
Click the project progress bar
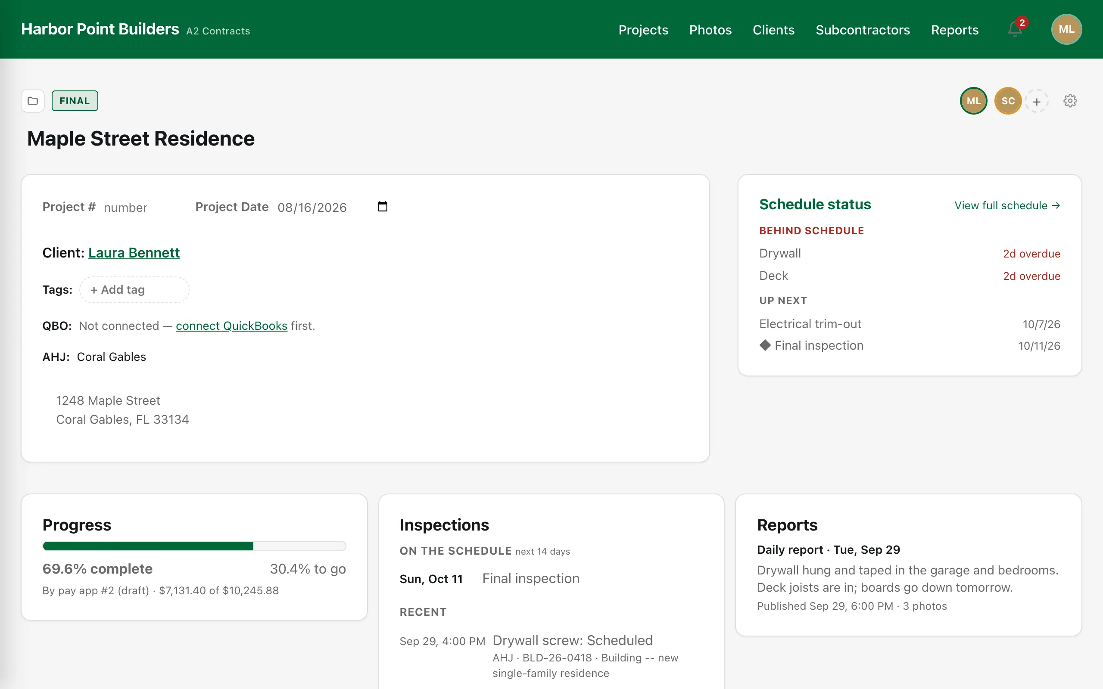[194, 546]
